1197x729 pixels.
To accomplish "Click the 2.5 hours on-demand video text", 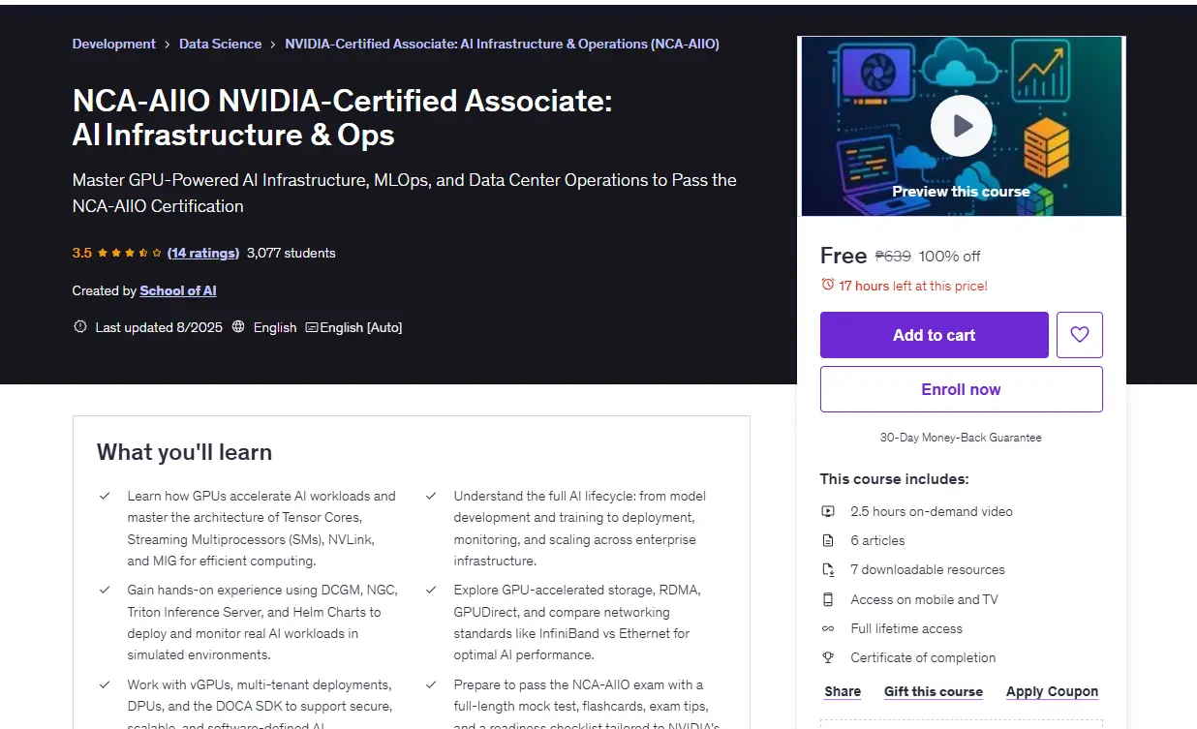I will tap(932, 511).
